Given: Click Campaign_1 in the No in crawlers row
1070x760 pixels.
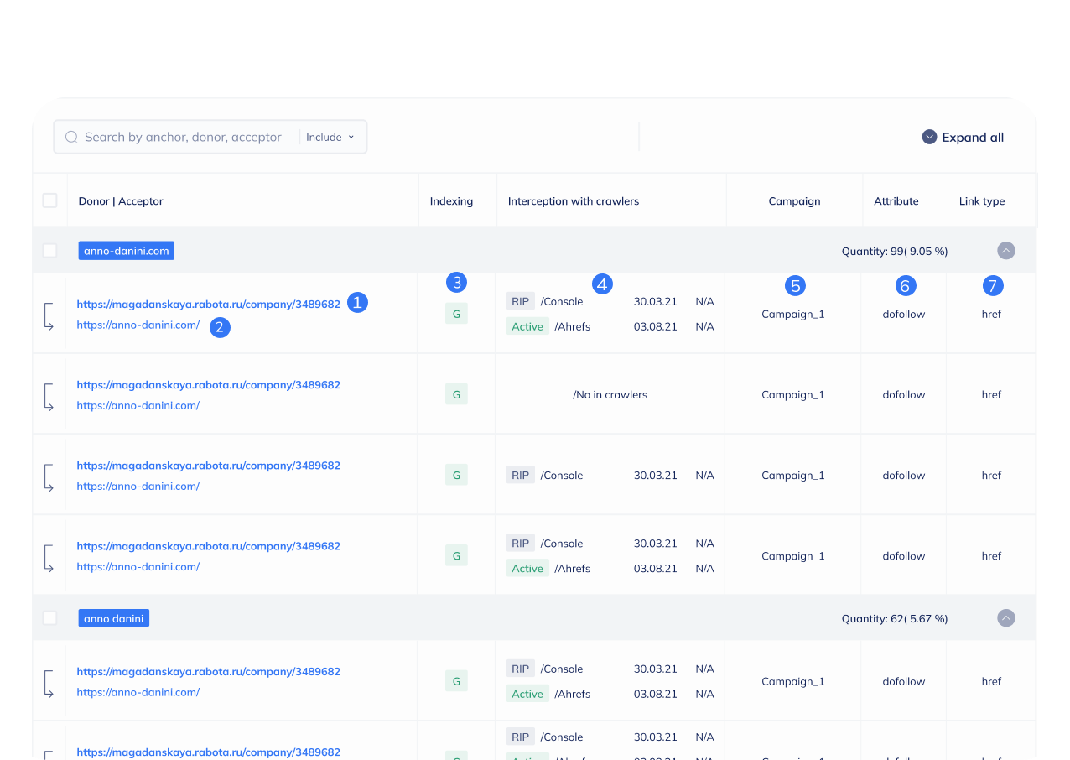Looking at the screenshot, I should point(793,394).
